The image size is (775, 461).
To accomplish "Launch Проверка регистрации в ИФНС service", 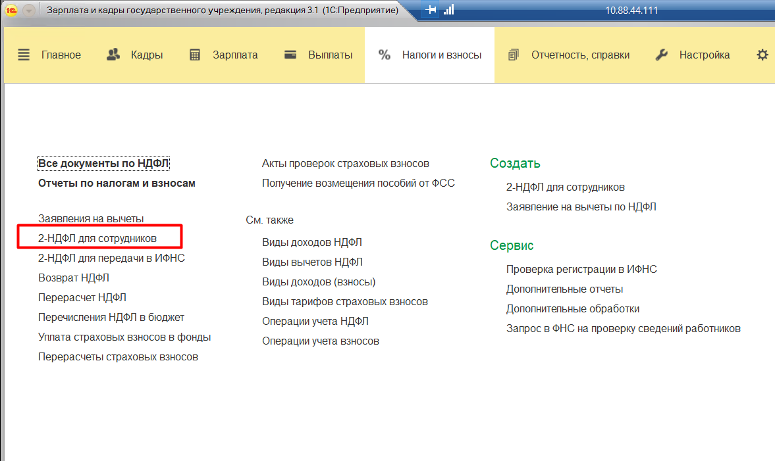I will tap(581, 269).
